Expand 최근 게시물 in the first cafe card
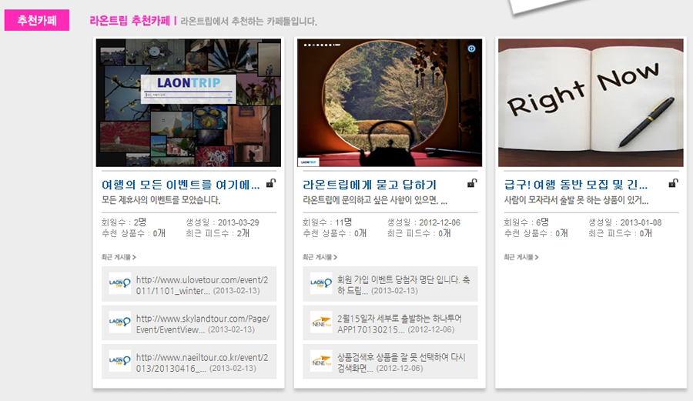This screenshot has width=693, height=401. point(119,257)
